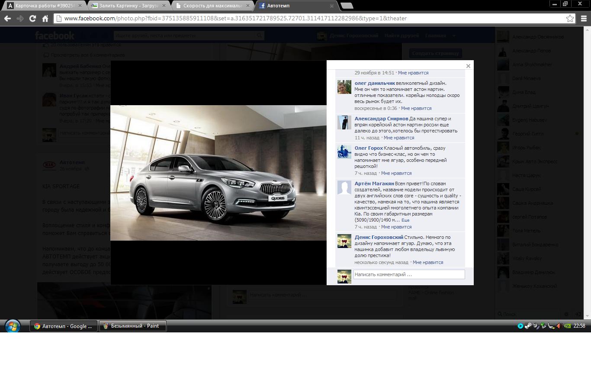
Task: Go to Главная in Facebook header
Action: coord(435,35)
